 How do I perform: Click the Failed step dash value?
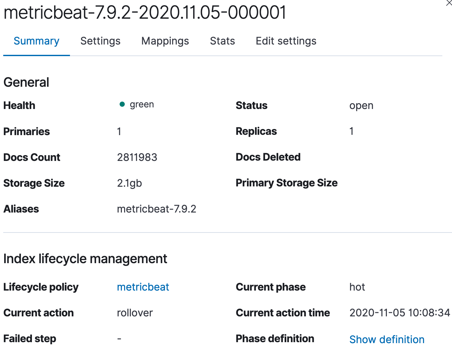click(x=119, y=339)
